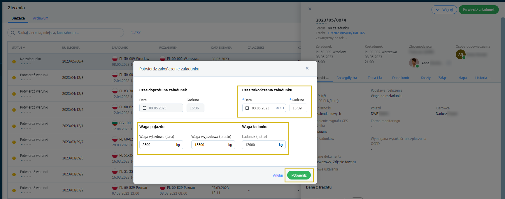
Task: Click the Anuluj link
Action: click(x=278, y=175)
